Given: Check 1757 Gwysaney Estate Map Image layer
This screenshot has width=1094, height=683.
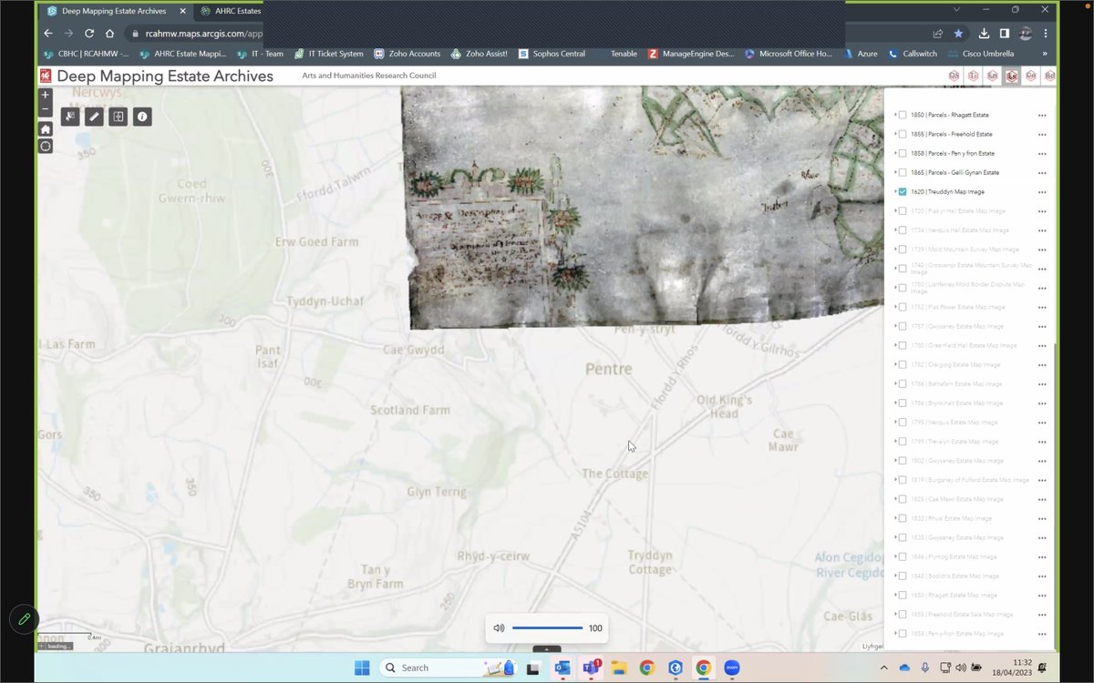Looking at the screenshot, I should pyautogui.click(x=903, y=326).
